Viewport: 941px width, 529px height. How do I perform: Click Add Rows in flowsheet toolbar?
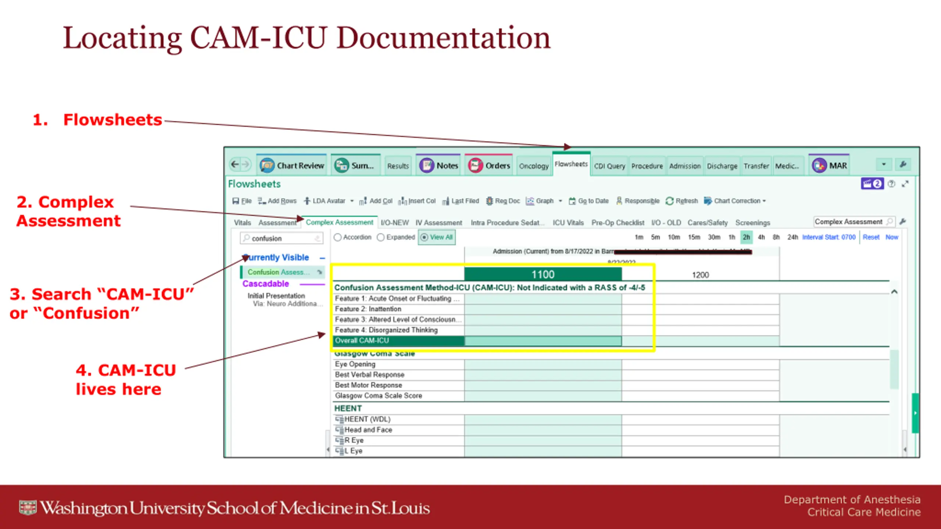[277, 201]
